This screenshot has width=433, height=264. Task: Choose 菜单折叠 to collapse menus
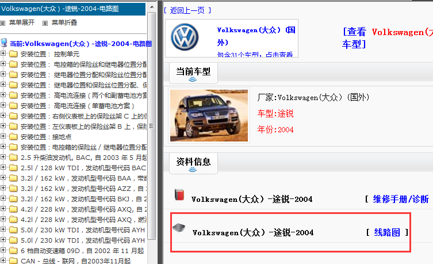coord(64,22)
